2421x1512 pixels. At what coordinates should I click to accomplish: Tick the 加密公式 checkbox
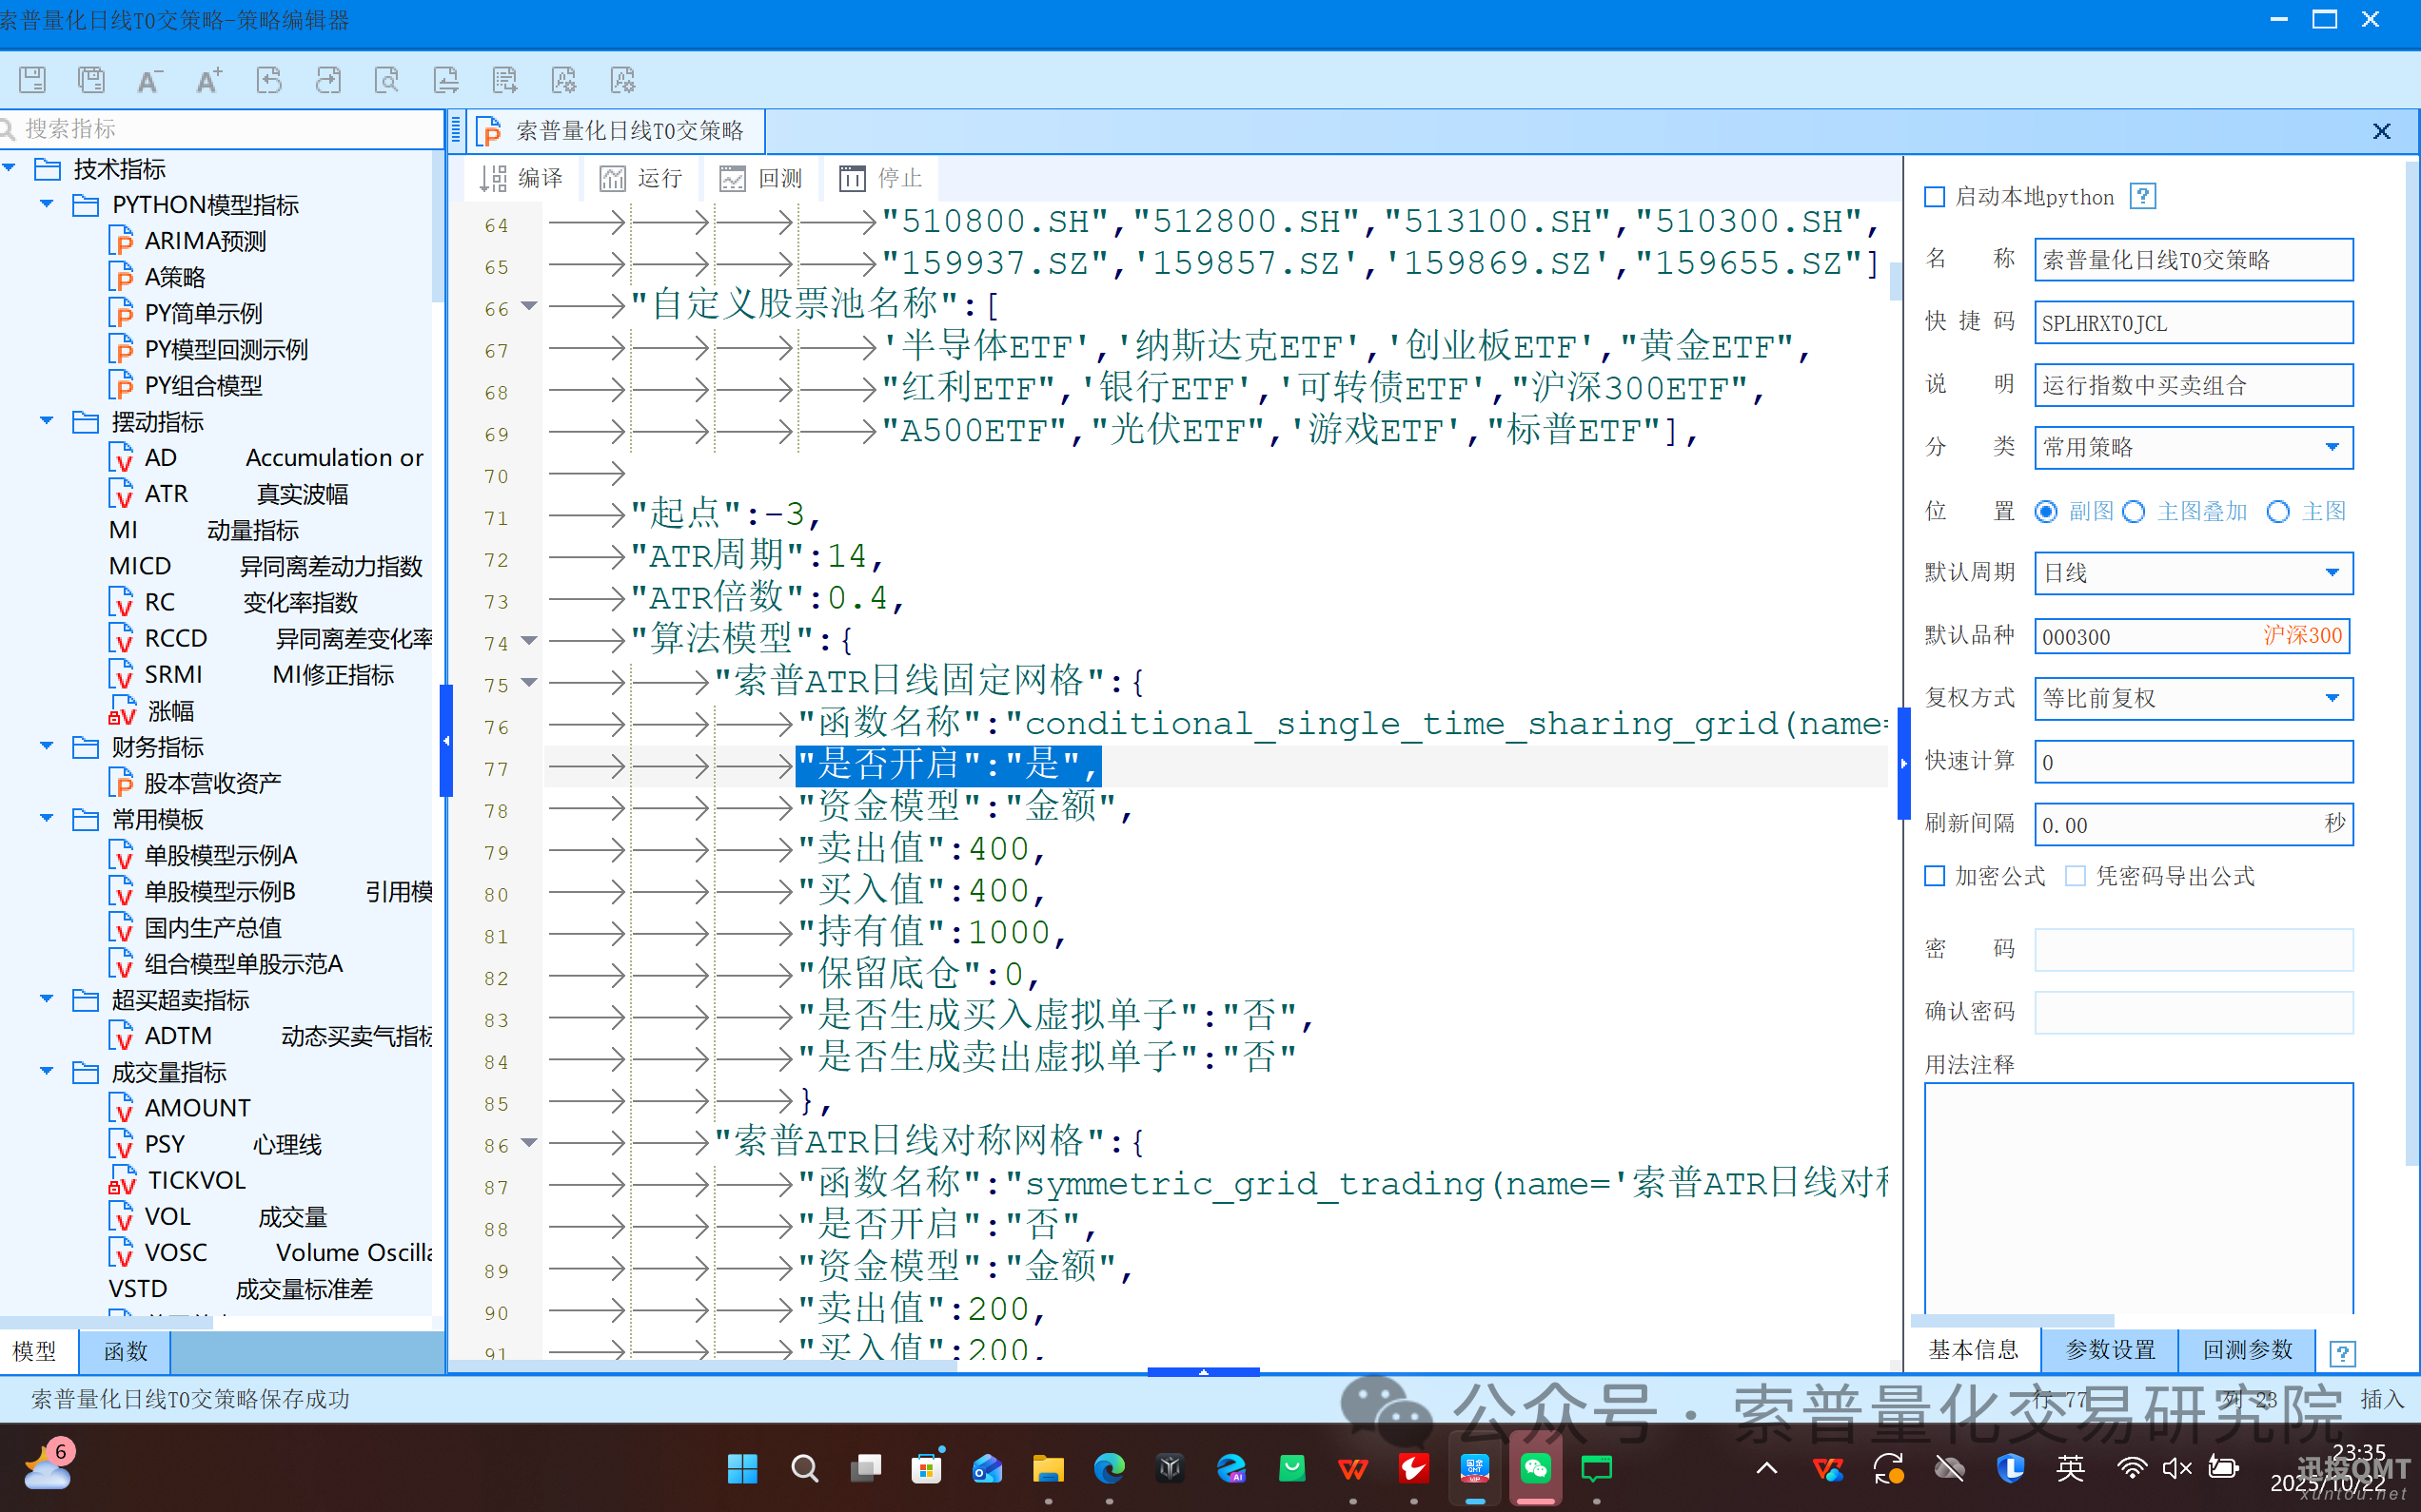pyautogui.click(x=1935, y=876)
